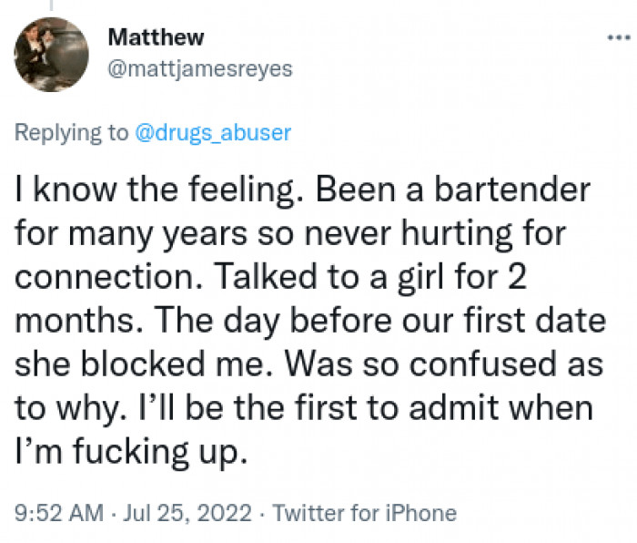Click the tweet body text
Image resolution: width=637 pixels, height=543 pixels.
point(310,321)
